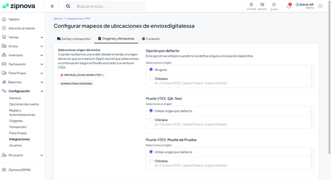Click the zipnova logo
The height and width of the screenshot is (180, 331).
pos(19,6)
